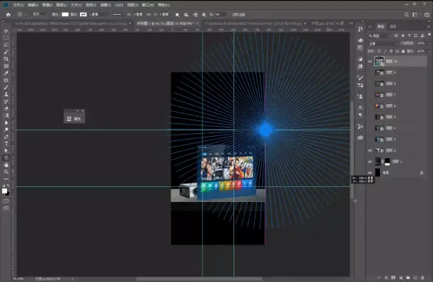The image size is (433, 282).
Task: Open the Adjustments panel icon in dock
Action: coord(360,59)
